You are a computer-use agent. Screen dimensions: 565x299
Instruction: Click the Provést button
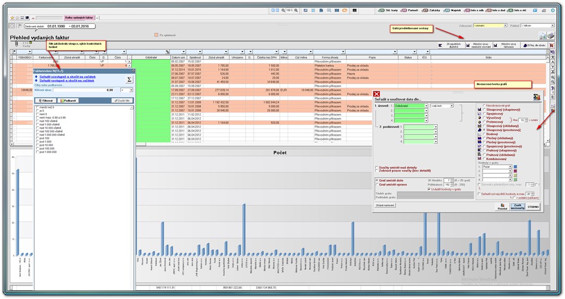tap(502, 206)
